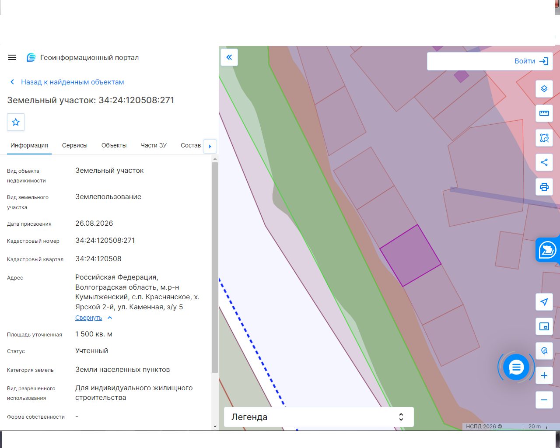This screenshot has height=448, width=560.
Task: Zoom out with the minus button
Action: (x=544, y=400)
